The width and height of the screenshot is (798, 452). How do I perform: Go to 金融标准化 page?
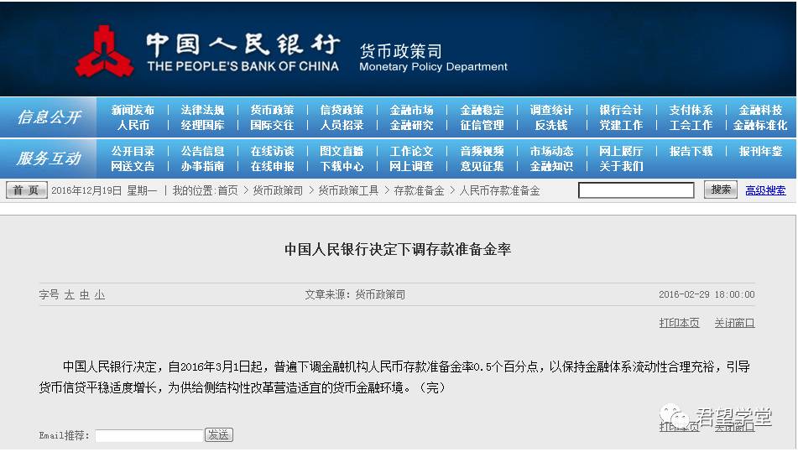pyautogui.click(x=760, y=125)
